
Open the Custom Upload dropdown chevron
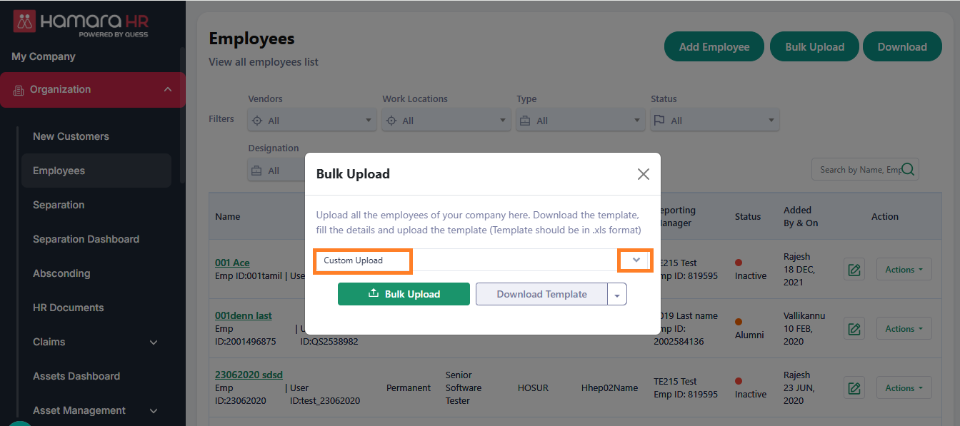click(x=636, y=260)
